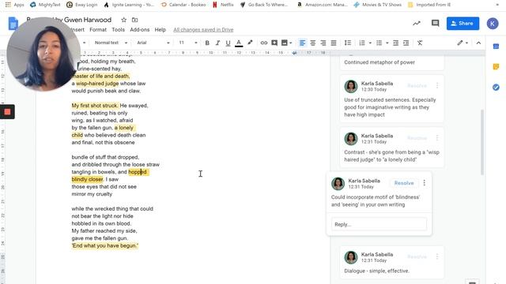Image resolution: width=506 pixels, height=284 pixels.
Task: Open the Help menu
Action: [x=160, y=30]
